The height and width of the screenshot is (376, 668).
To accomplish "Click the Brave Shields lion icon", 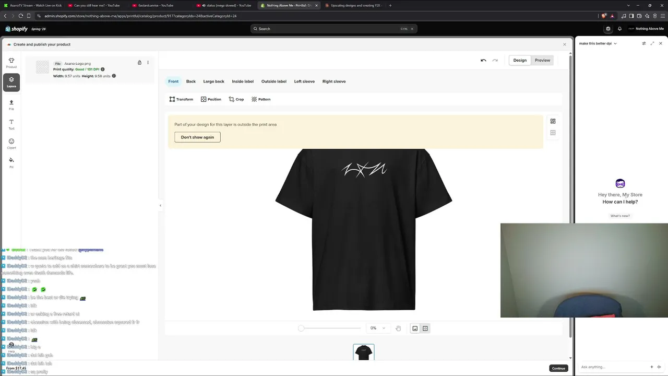I will [604, 16].
